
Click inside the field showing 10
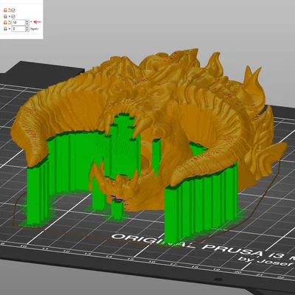pyautogui.click(x=18, y=23)
